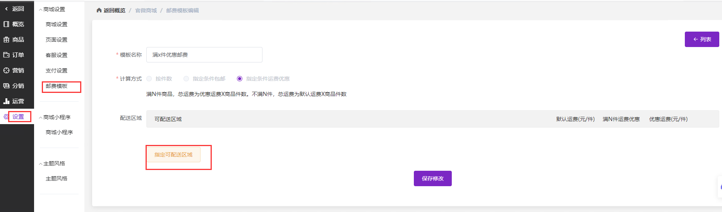The height and width of the screenshot is (212, 722).
Task: Collapse the 商城小程序 section
Action: coord(41,118)
